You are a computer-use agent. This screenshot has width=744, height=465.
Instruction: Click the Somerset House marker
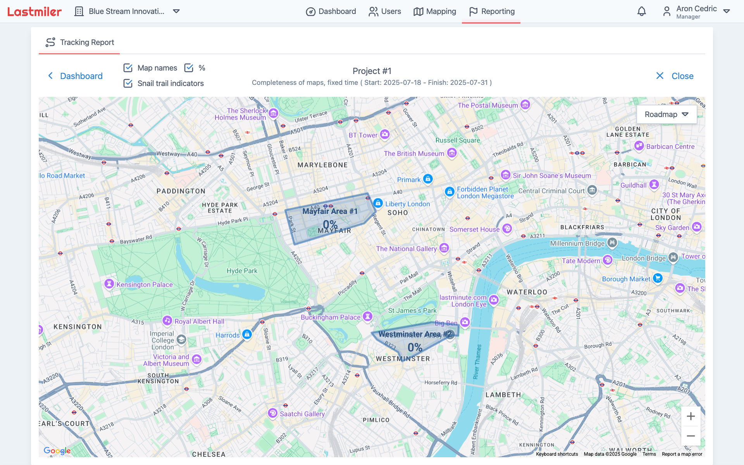coord(507,229)
